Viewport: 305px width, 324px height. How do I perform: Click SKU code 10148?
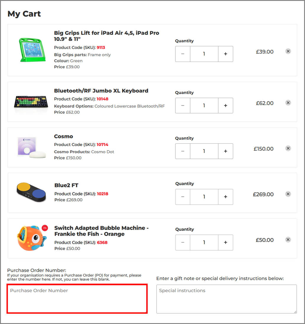[x=102, y=99]
